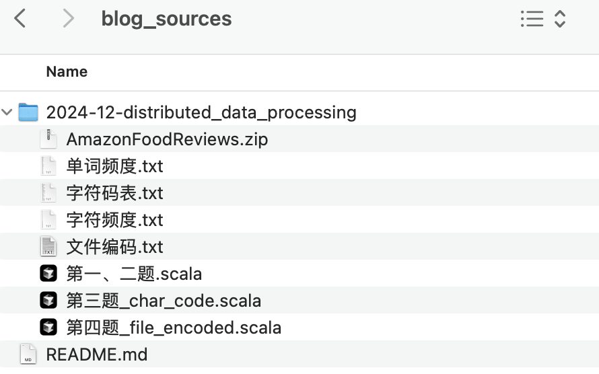The image size is (599, 374).
Task: Select the AmazonFoodReviews.zip archive icon
Action: click(48, 139)
